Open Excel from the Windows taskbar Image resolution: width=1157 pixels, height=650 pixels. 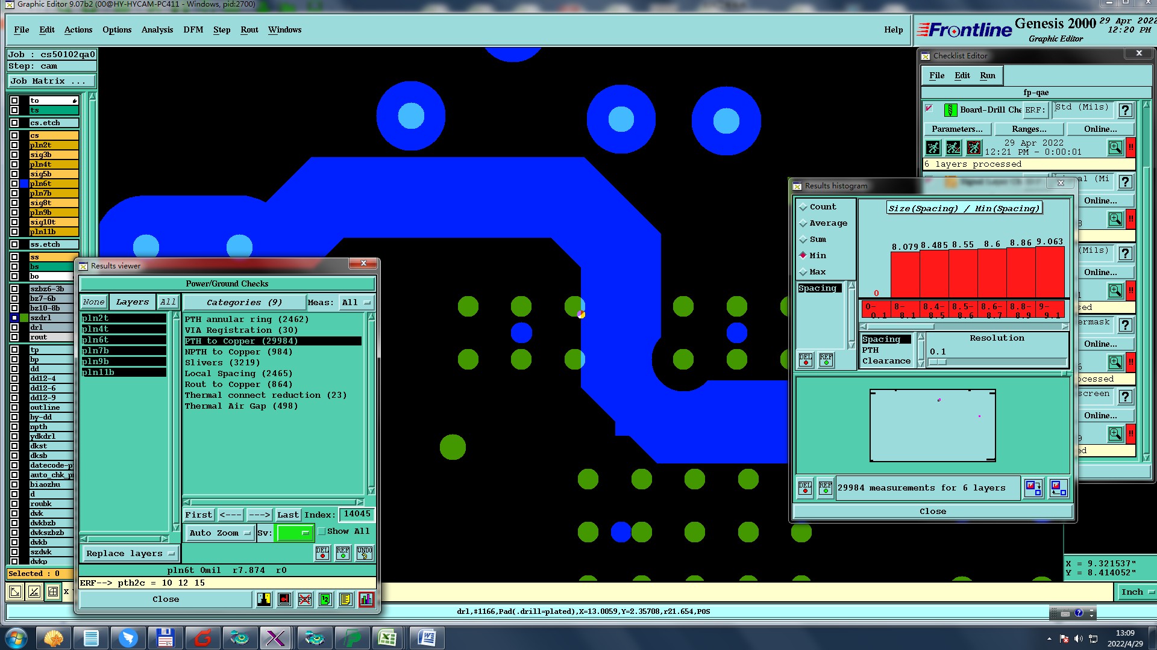click(387, 638)
